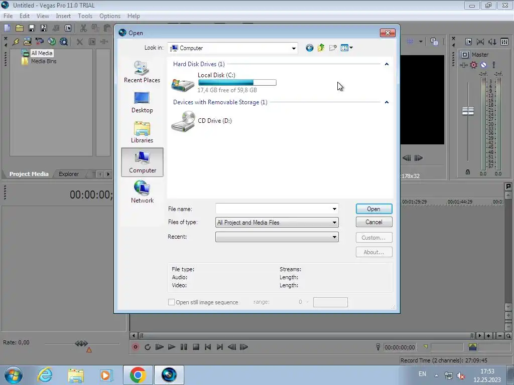Select Libraries in the places sidebar
This screenshot has width=514, height=385.
[142, 132]
